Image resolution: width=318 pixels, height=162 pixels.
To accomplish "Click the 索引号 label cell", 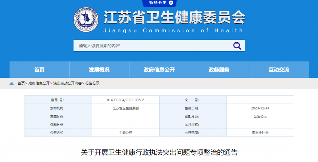I will (58, 100).
